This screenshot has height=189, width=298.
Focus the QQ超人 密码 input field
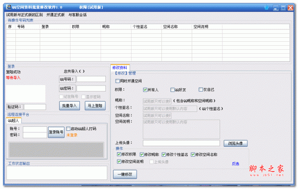tap(35, 135)
